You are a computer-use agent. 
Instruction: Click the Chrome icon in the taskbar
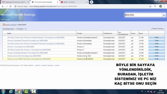pos(19,92)
